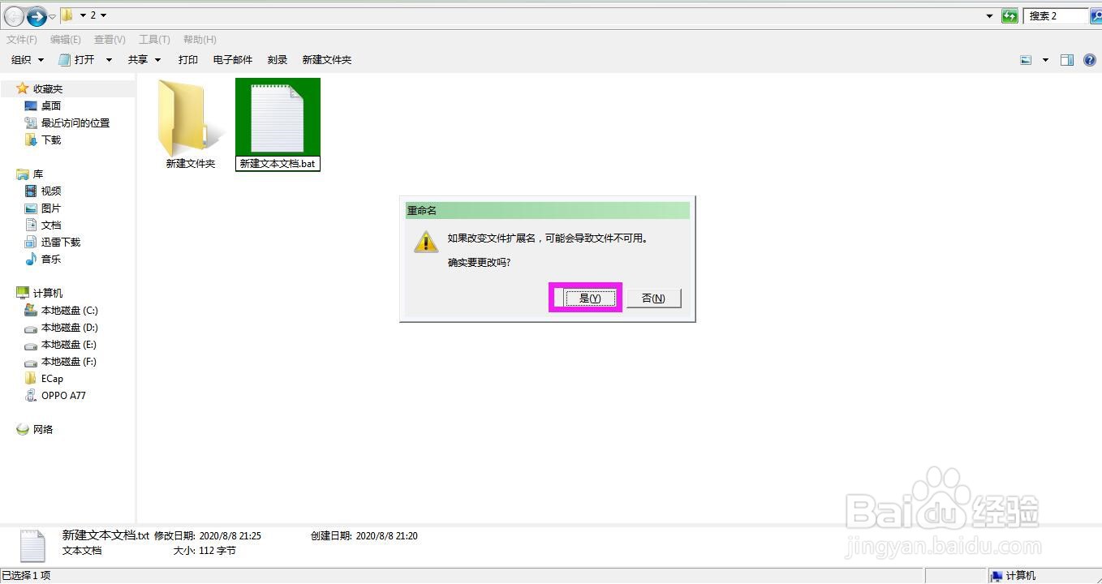The image size is (1102, 584).
Task: Click 打印 in the toolbar
Action: (x=188, y=60)
